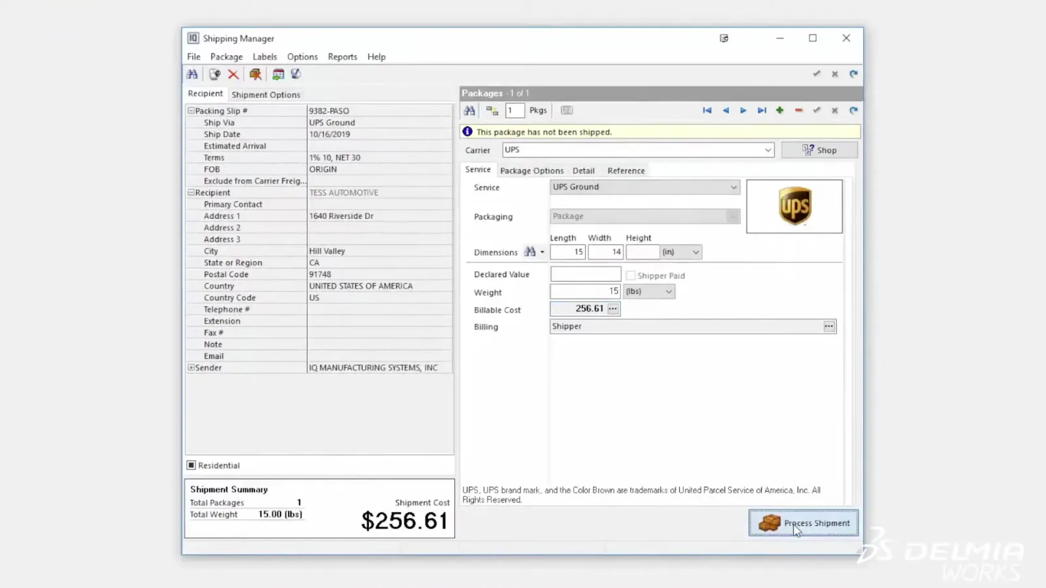Switch to the Shipment Options tab

[x=265, y=95]
